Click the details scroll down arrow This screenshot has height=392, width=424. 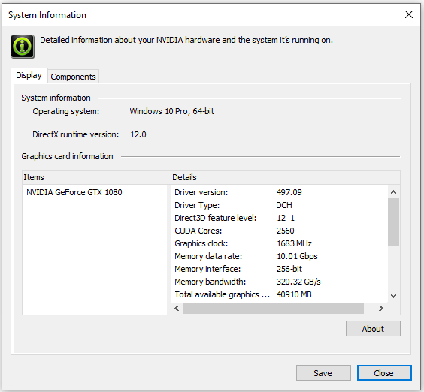(393, 296)
